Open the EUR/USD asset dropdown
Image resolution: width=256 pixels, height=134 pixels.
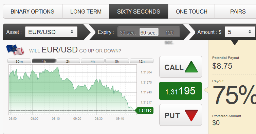click(51, 32)
